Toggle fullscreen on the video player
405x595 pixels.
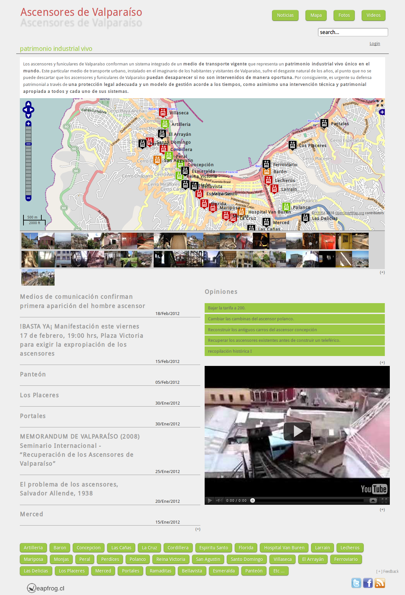384,500
